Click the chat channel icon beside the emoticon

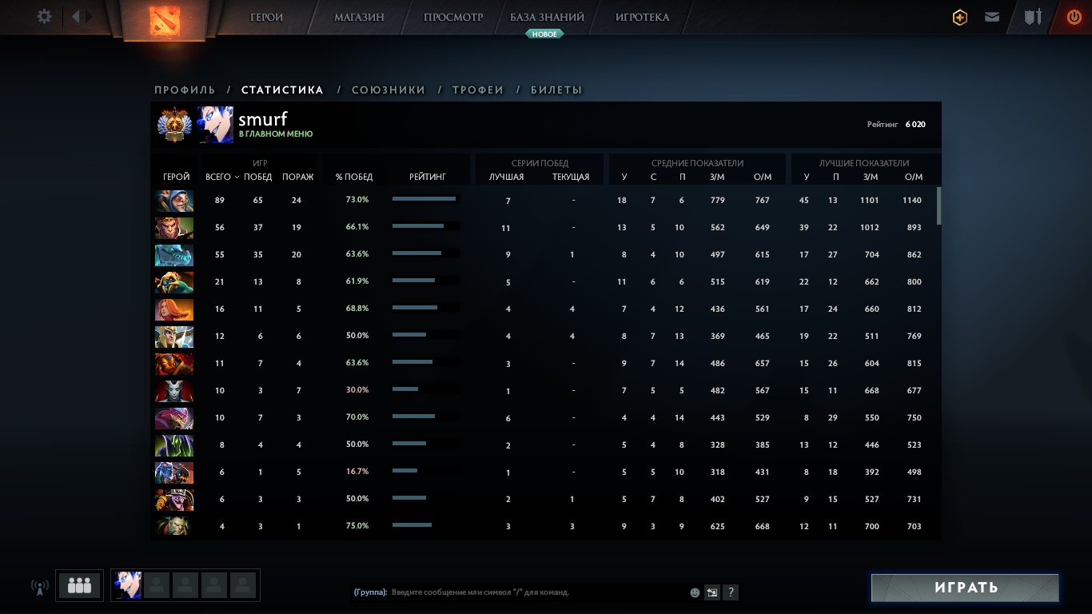point(711,592)
